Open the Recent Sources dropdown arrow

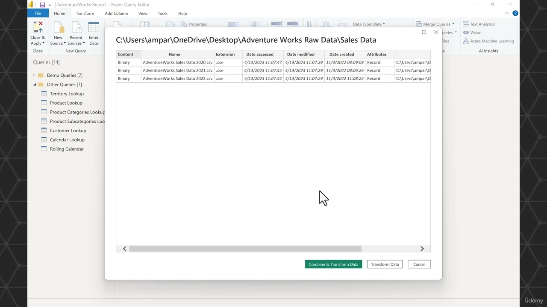[x=84, y=43]
